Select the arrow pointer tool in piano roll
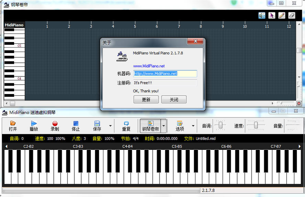Image resolution: width=305 pixels, height=197 pixels. (x=272, y=15)
